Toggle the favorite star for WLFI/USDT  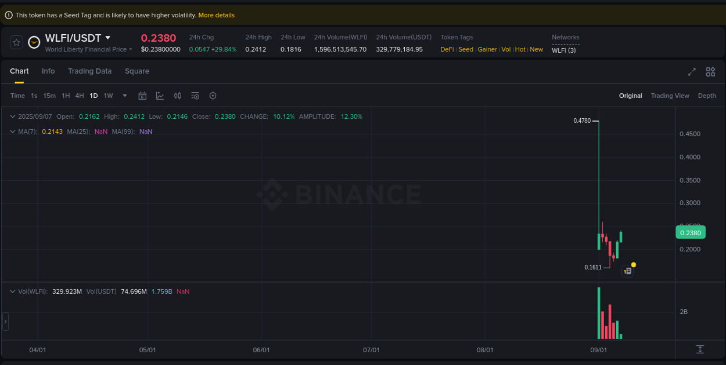click(16, 42)
